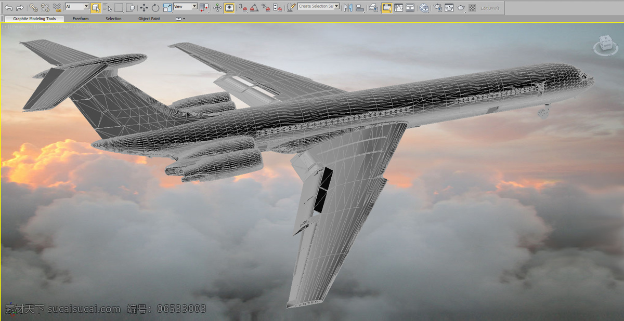This screenshot has height=321, width=624.
Task: Open the Rendered Frame Window
Action: pos(449,8)
